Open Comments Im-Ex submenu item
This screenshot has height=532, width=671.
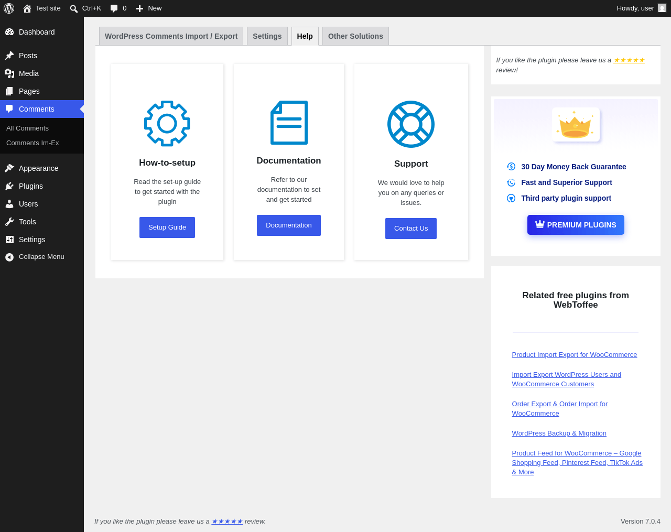coord(33,143)
